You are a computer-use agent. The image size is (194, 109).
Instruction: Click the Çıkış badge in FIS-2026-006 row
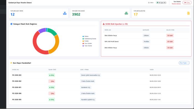pyautogui.click(x=52, y=94)
